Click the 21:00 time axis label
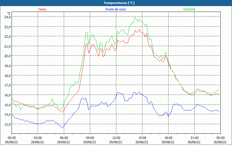Image resolution: width=232 pixels, height=145 pixels. click(x=194, y=138)
